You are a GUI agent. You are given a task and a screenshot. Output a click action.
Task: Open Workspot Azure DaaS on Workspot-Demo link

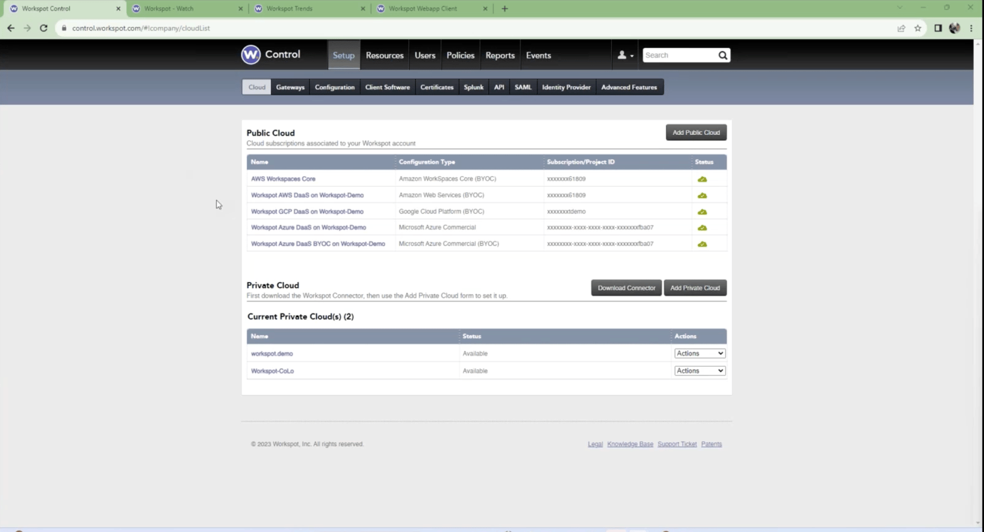click(308, 227)
